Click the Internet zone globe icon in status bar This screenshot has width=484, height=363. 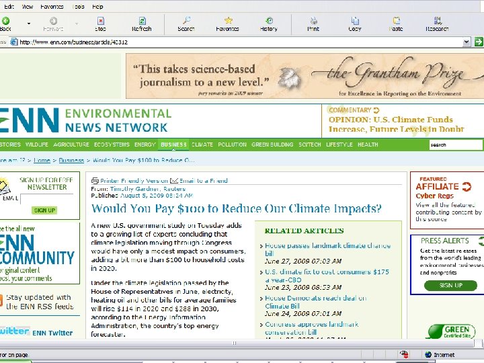[428, 355]
